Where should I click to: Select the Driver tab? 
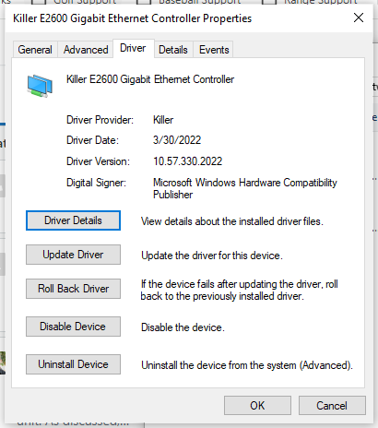point(133,48)
